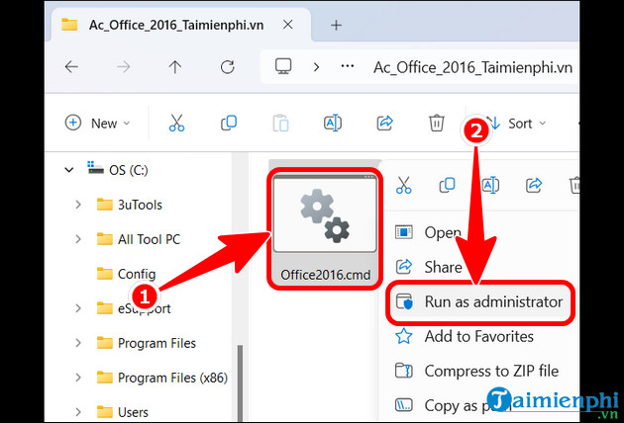This screenshot has height=423, width=624.
Task: Click the Share icon in the top toolbar
Action: 385,123
